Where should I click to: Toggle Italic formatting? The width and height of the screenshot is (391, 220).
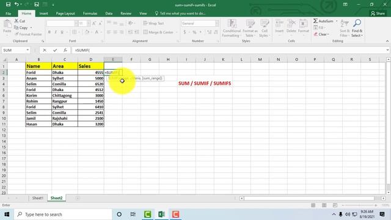(x=56, y=32)
